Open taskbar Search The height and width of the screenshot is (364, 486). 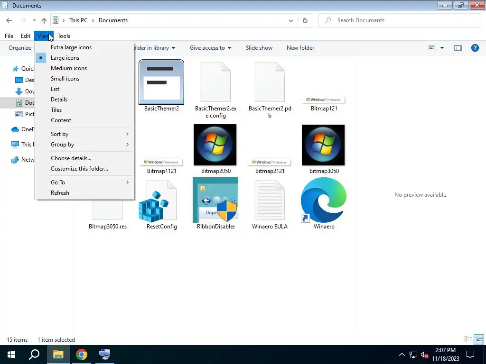coord(34,355)
